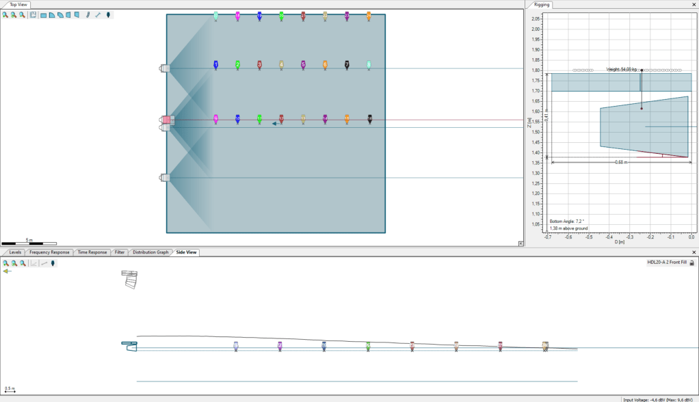699x402 pixels.
Task: Select the red highlighted speaker in Top View
Action: pos(166,120)
